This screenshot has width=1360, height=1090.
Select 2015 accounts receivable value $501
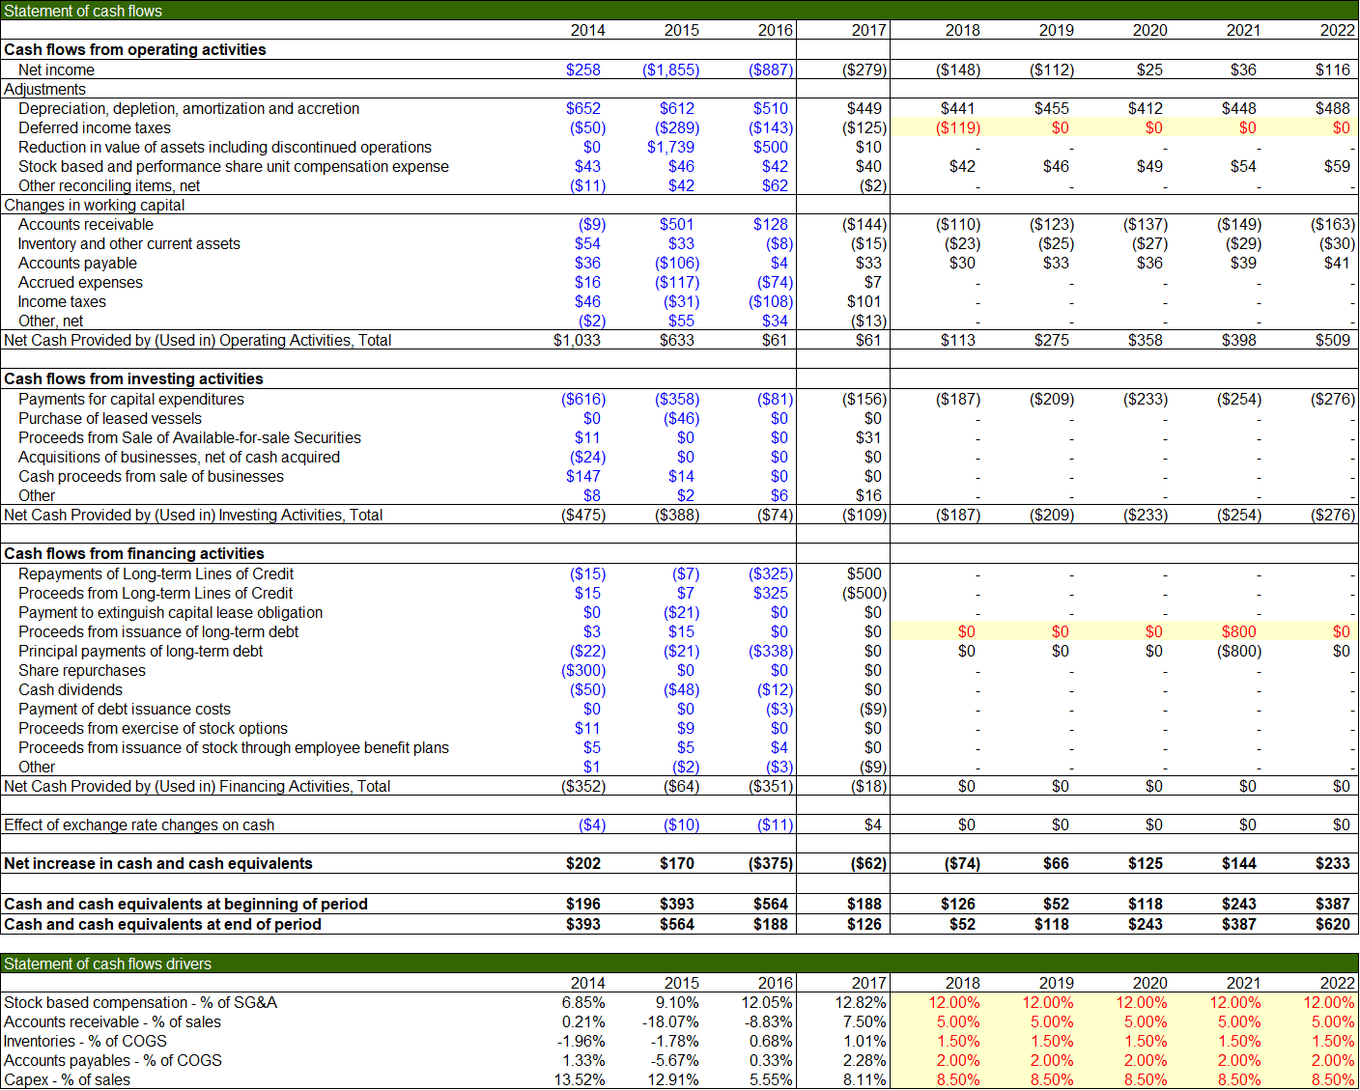click(676, 224)
